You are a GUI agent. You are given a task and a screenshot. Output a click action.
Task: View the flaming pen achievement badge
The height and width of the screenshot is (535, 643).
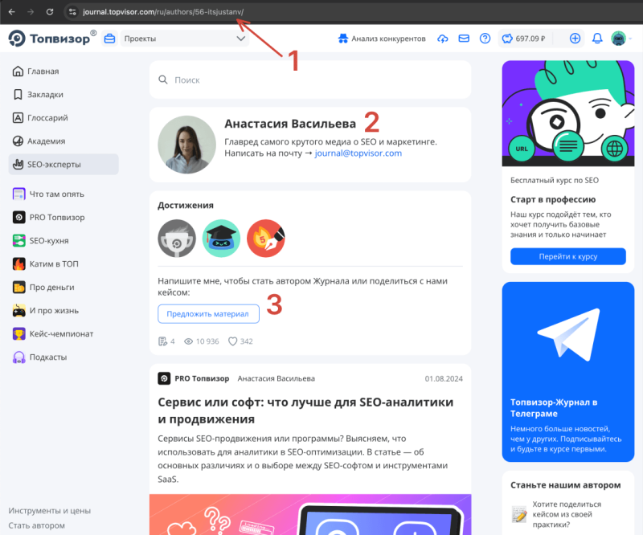click(266, 239)
